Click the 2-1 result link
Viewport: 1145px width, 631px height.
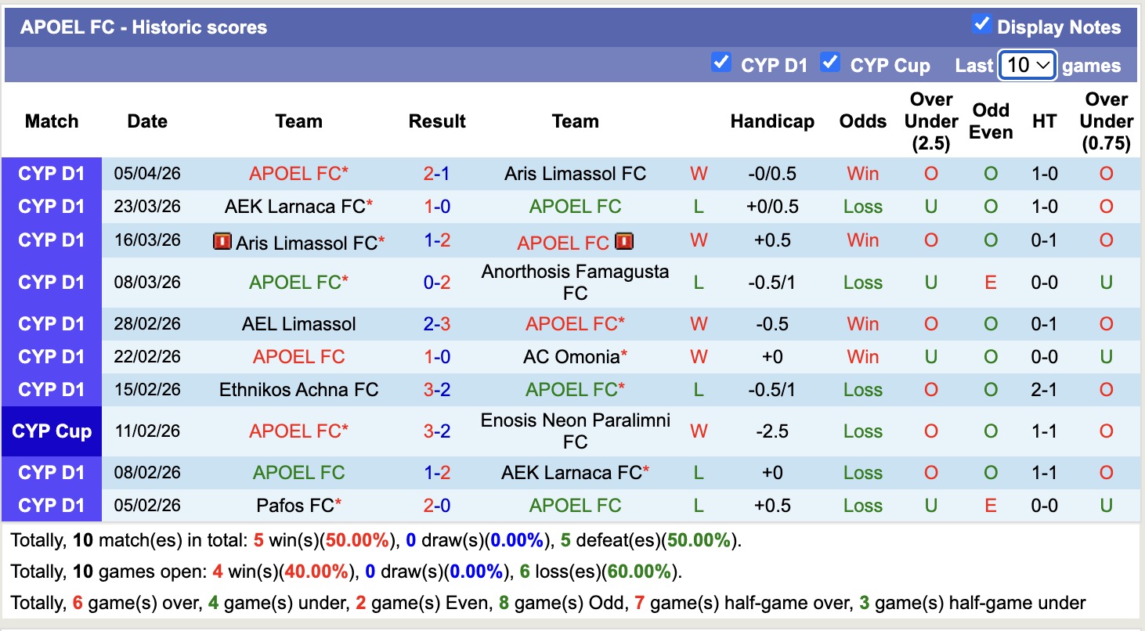pyautogui.click(x=437, y=173)
